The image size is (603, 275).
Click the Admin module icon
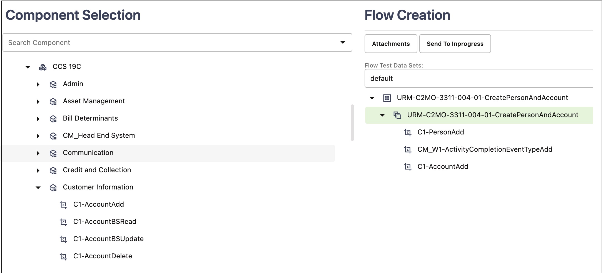click(x=53, y=84)
